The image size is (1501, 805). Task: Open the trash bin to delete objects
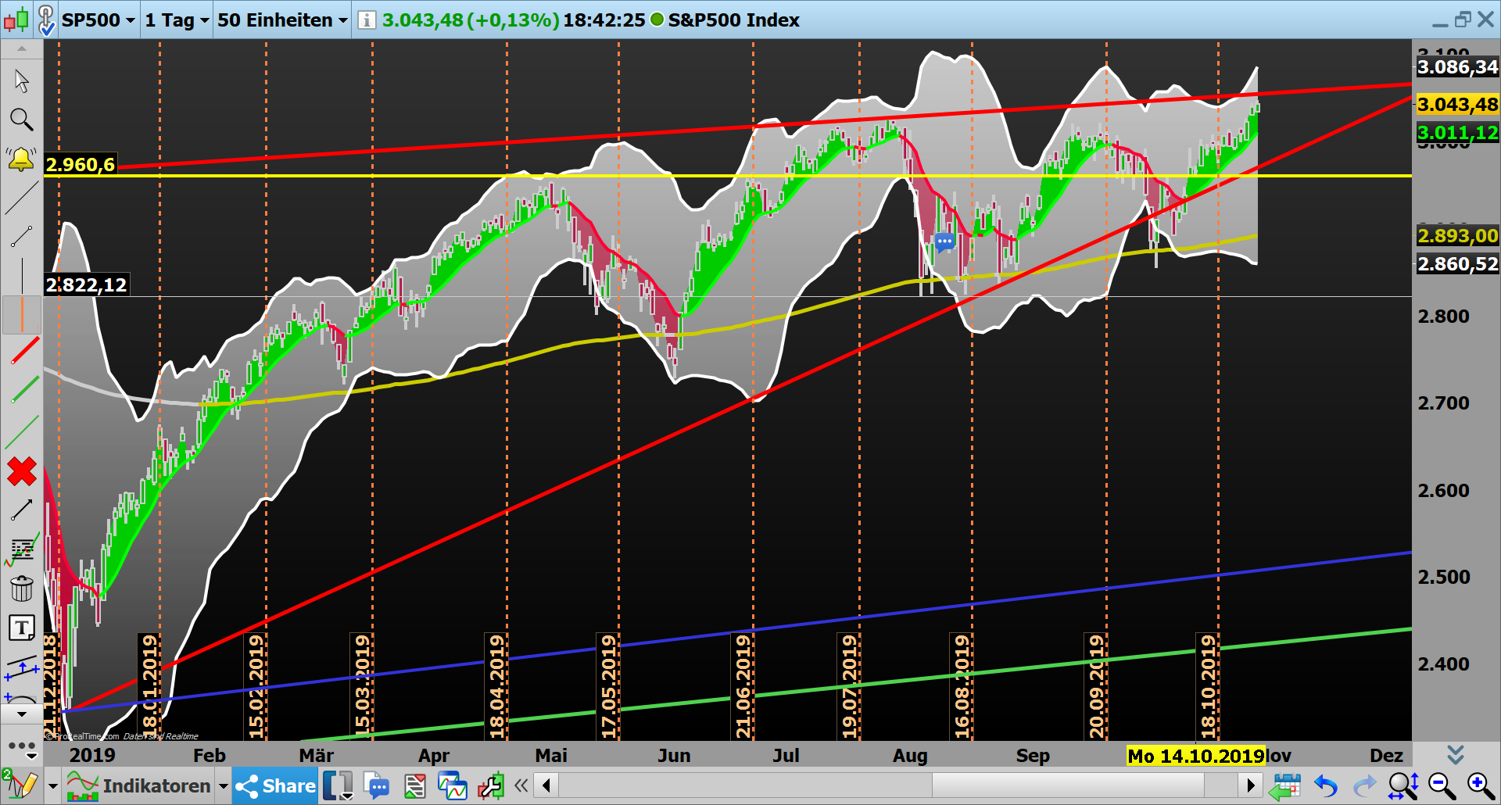click(21, 589)
